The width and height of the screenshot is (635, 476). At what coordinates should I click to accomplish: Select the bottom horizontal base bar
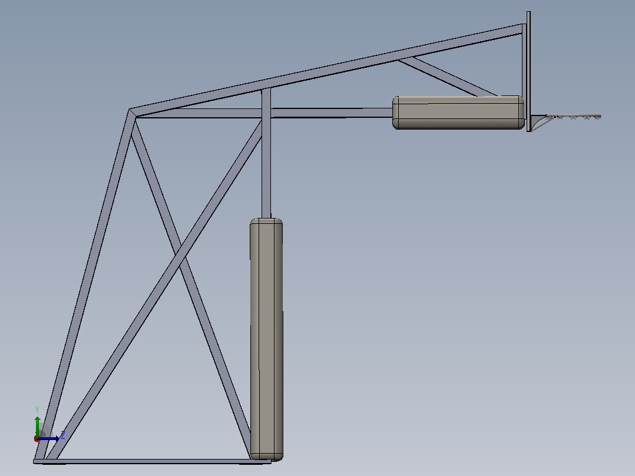point(152,461)
